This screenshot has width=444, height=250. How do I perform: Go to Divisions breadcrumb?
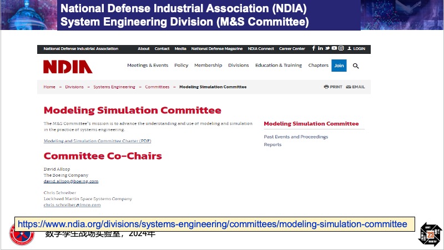[74, 87]
